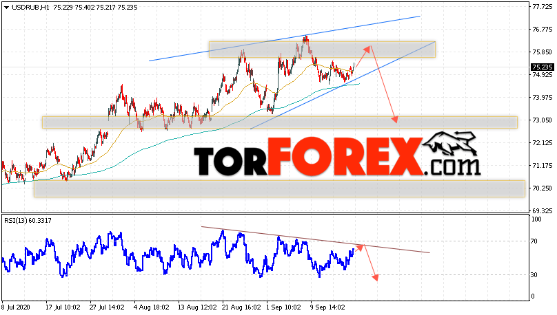Click the RSI(13) 60.3317 indicator label
557x315 pixels.
coord(28,220)
